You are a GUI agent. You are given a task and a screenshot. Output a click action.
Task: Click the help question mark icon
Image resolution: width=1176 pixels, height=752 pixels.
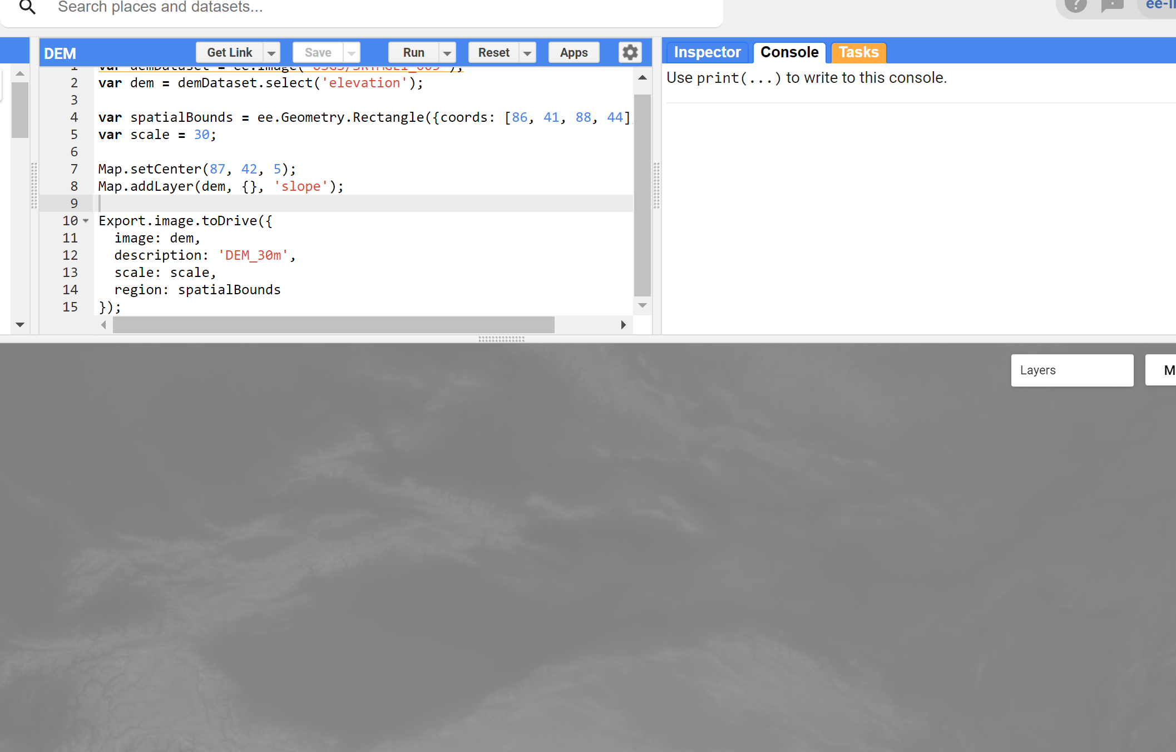1075,6
